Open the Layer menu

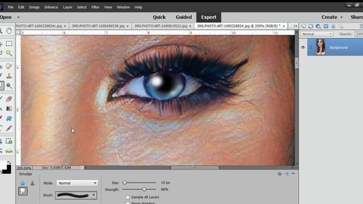68,7
